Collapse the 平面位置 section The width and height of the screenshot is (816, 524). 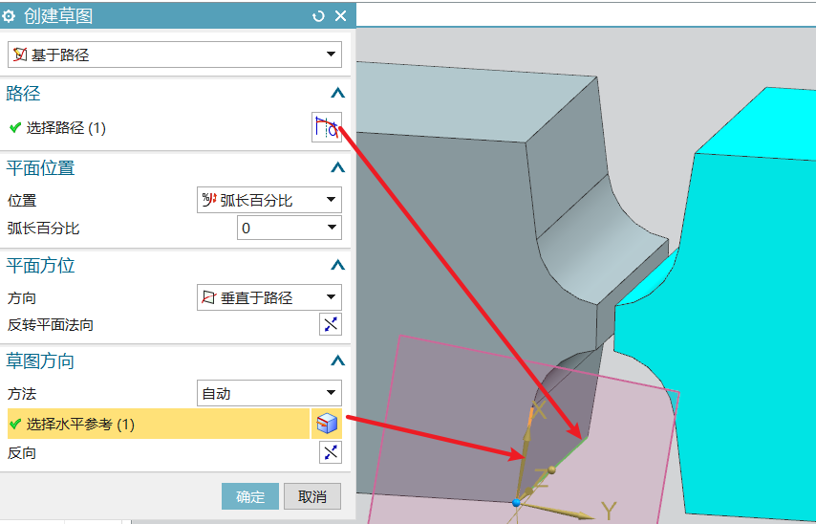click(x=337, y=167)
